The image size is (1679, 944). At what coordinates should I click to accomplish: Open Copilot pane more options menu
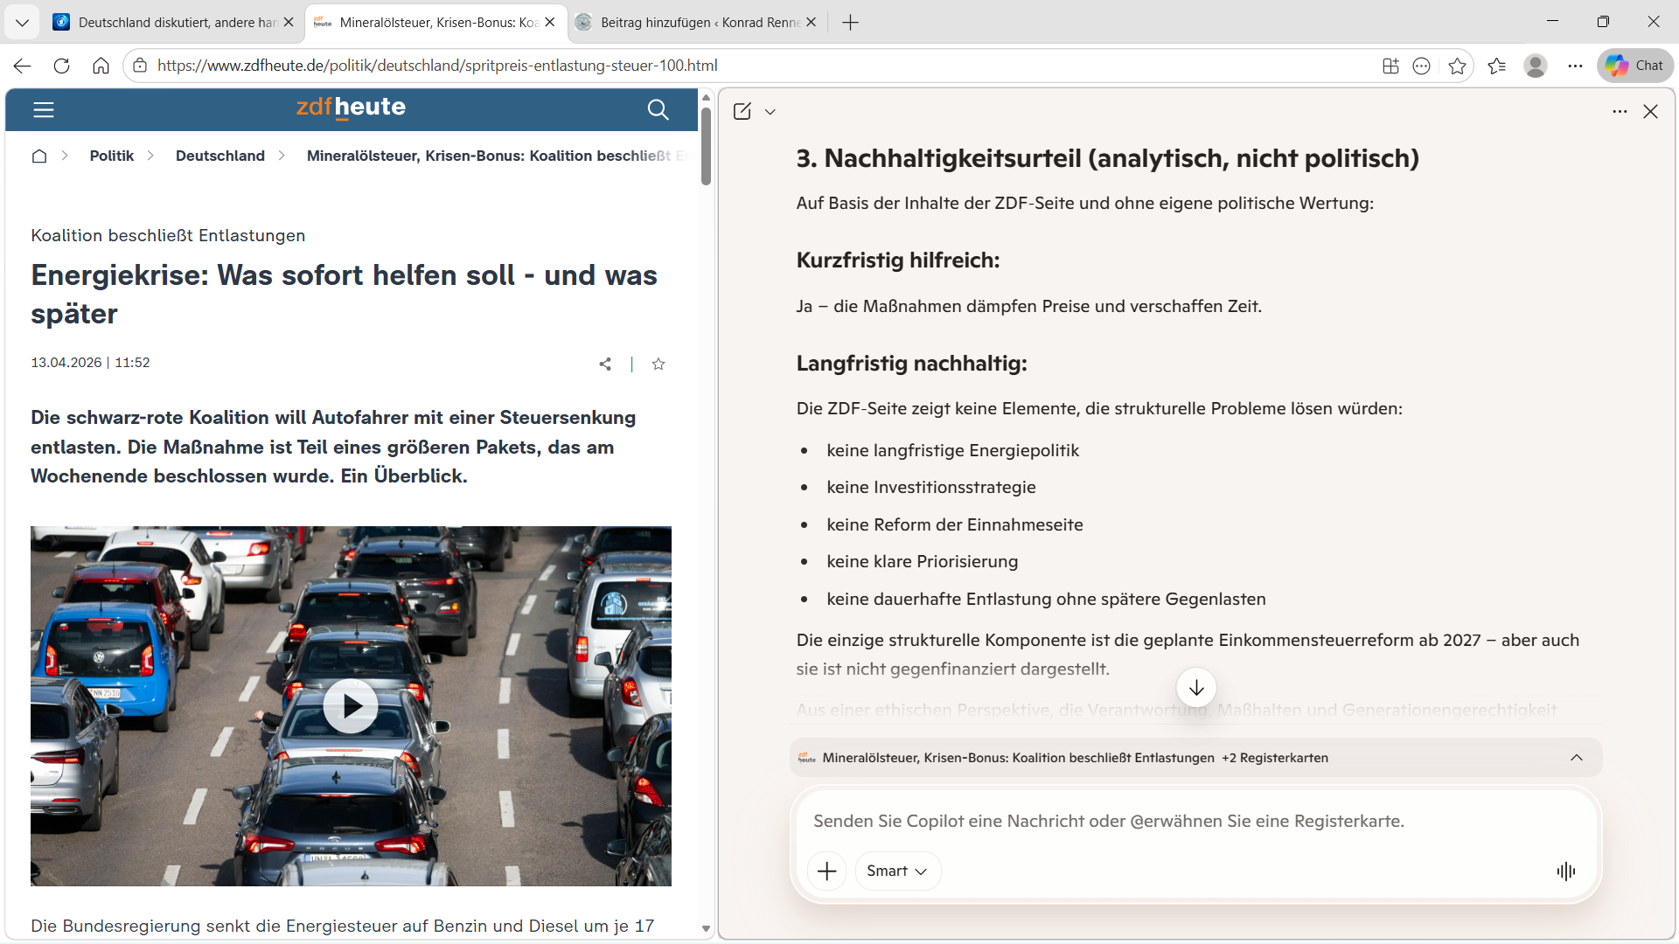pos(1620,111)
